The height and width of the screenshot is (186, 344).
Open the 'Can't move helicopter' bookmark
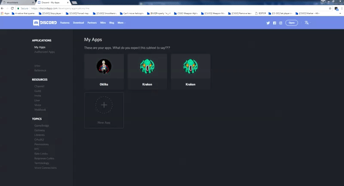(132, 13)
